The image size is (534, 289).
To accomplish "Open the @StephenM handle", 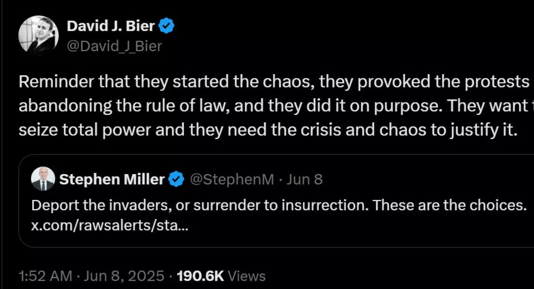I will pyautogui.click(x=232, y=180).
